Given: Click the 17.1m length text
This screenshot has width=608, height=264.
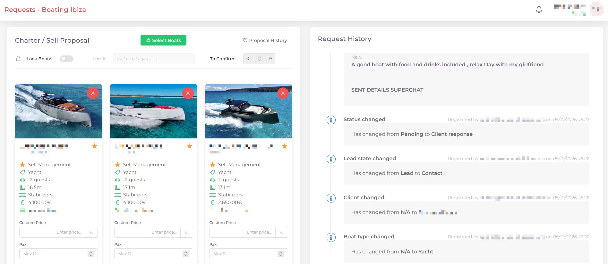Looking at the screenshot, I should pos(129,187).
